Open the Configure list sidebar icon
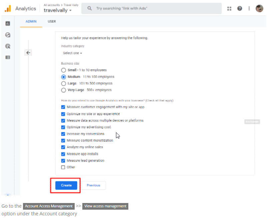 click(8, 57)
